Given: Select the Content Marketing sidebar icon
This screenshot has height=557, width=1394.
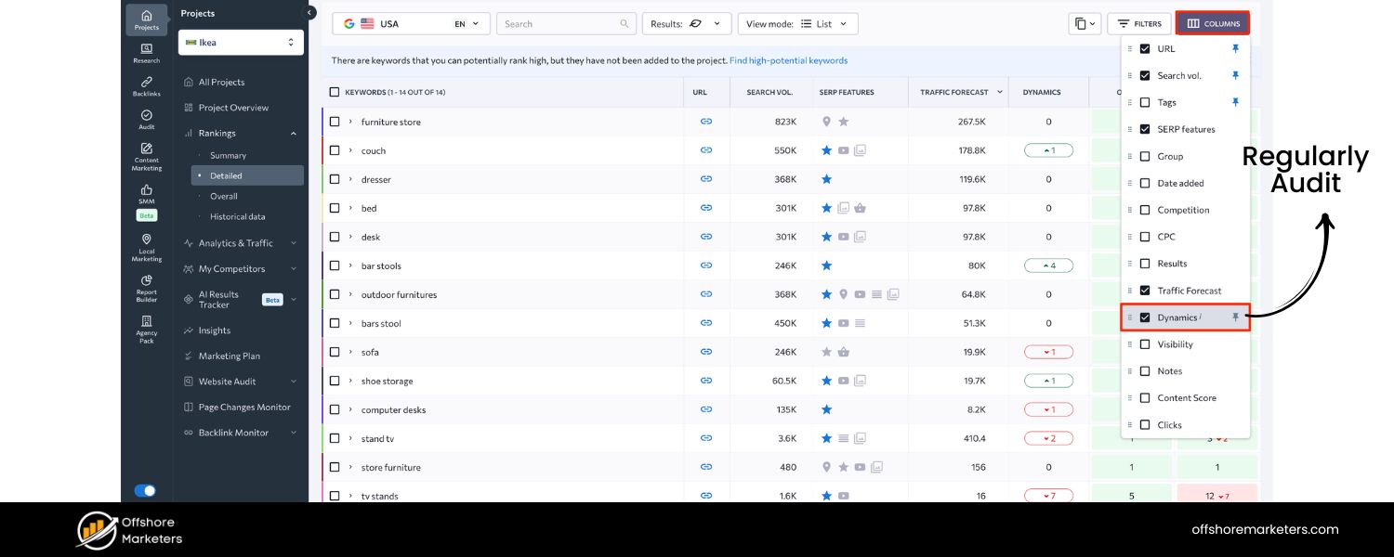Looking at the screenshot, I should tap(146, 152).
